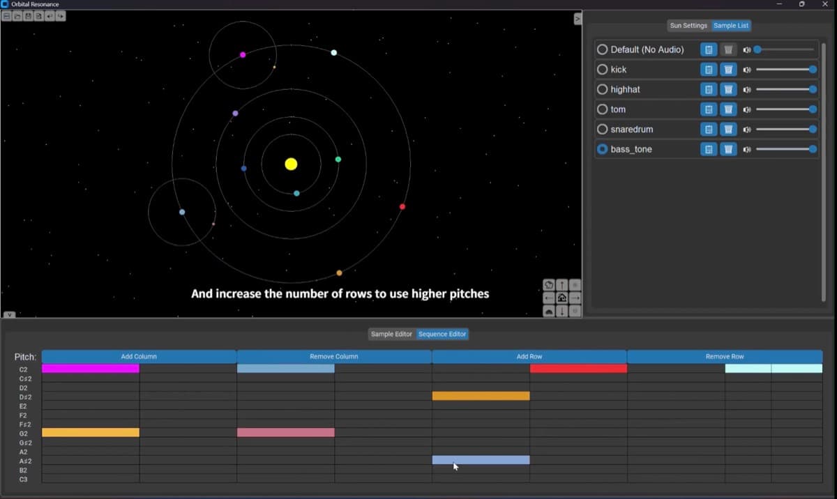
Task: Edit the Default (No Audio) sample icon
Action: (709, 49)
